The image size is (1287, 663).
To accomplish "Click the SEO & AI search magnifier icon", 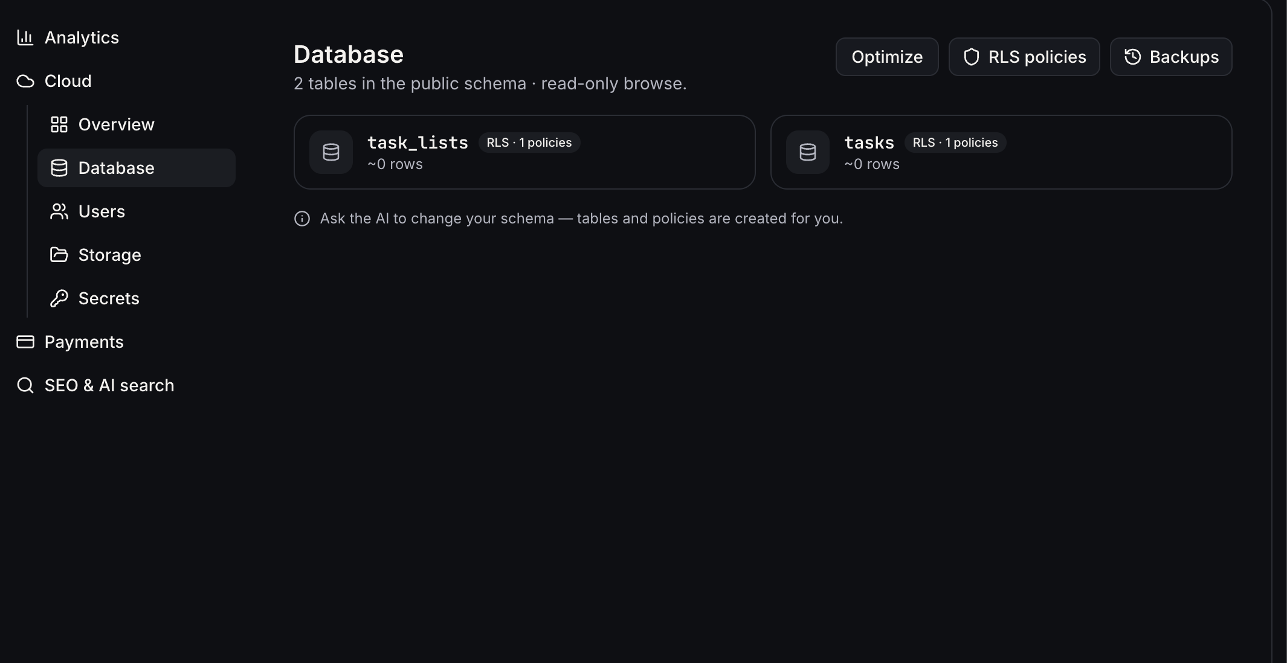I will click(25, 385).
